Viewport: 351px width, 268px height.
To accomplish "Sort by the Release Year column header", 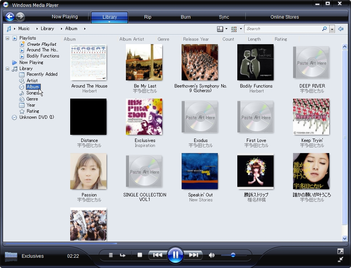I will [x=196, y=39].
